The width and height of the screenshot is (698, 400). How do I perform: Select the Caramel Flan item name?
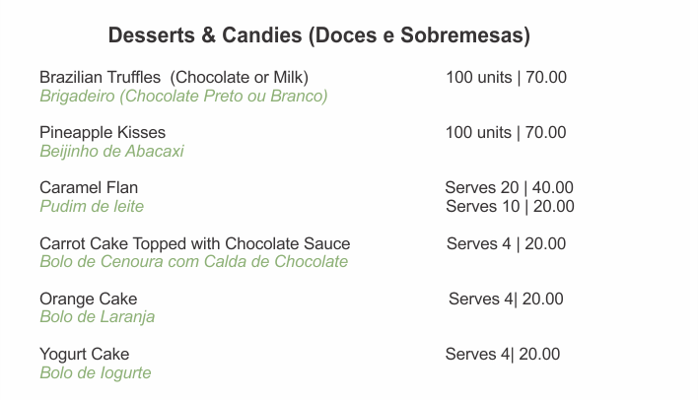click(x=89, y=187)
